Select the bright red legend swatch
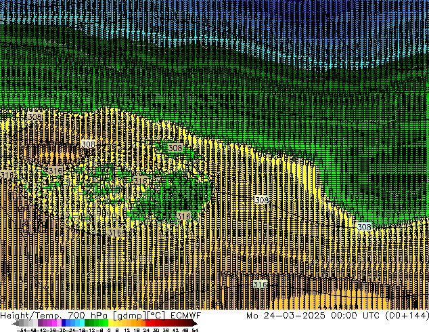 pyautogui.click(x=148, y=323)
